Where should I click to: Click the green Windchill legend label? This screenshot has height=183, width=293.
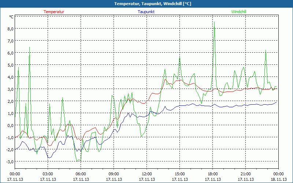239,12
